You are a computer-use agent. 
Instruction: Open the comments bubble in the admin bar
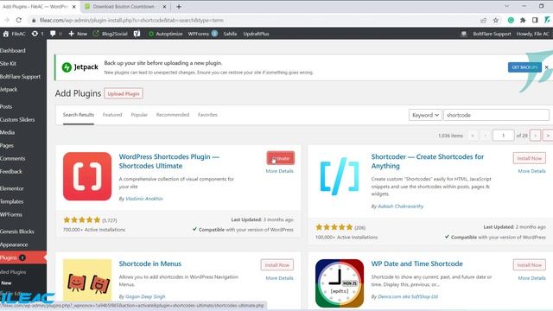coord(55,34)
